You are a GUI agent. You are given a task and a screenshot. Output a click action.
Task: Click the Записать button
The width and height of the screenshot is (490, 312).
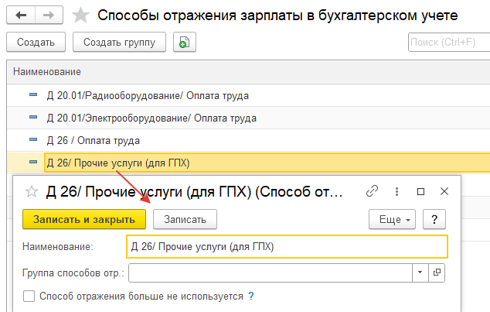tap(185, 219)
